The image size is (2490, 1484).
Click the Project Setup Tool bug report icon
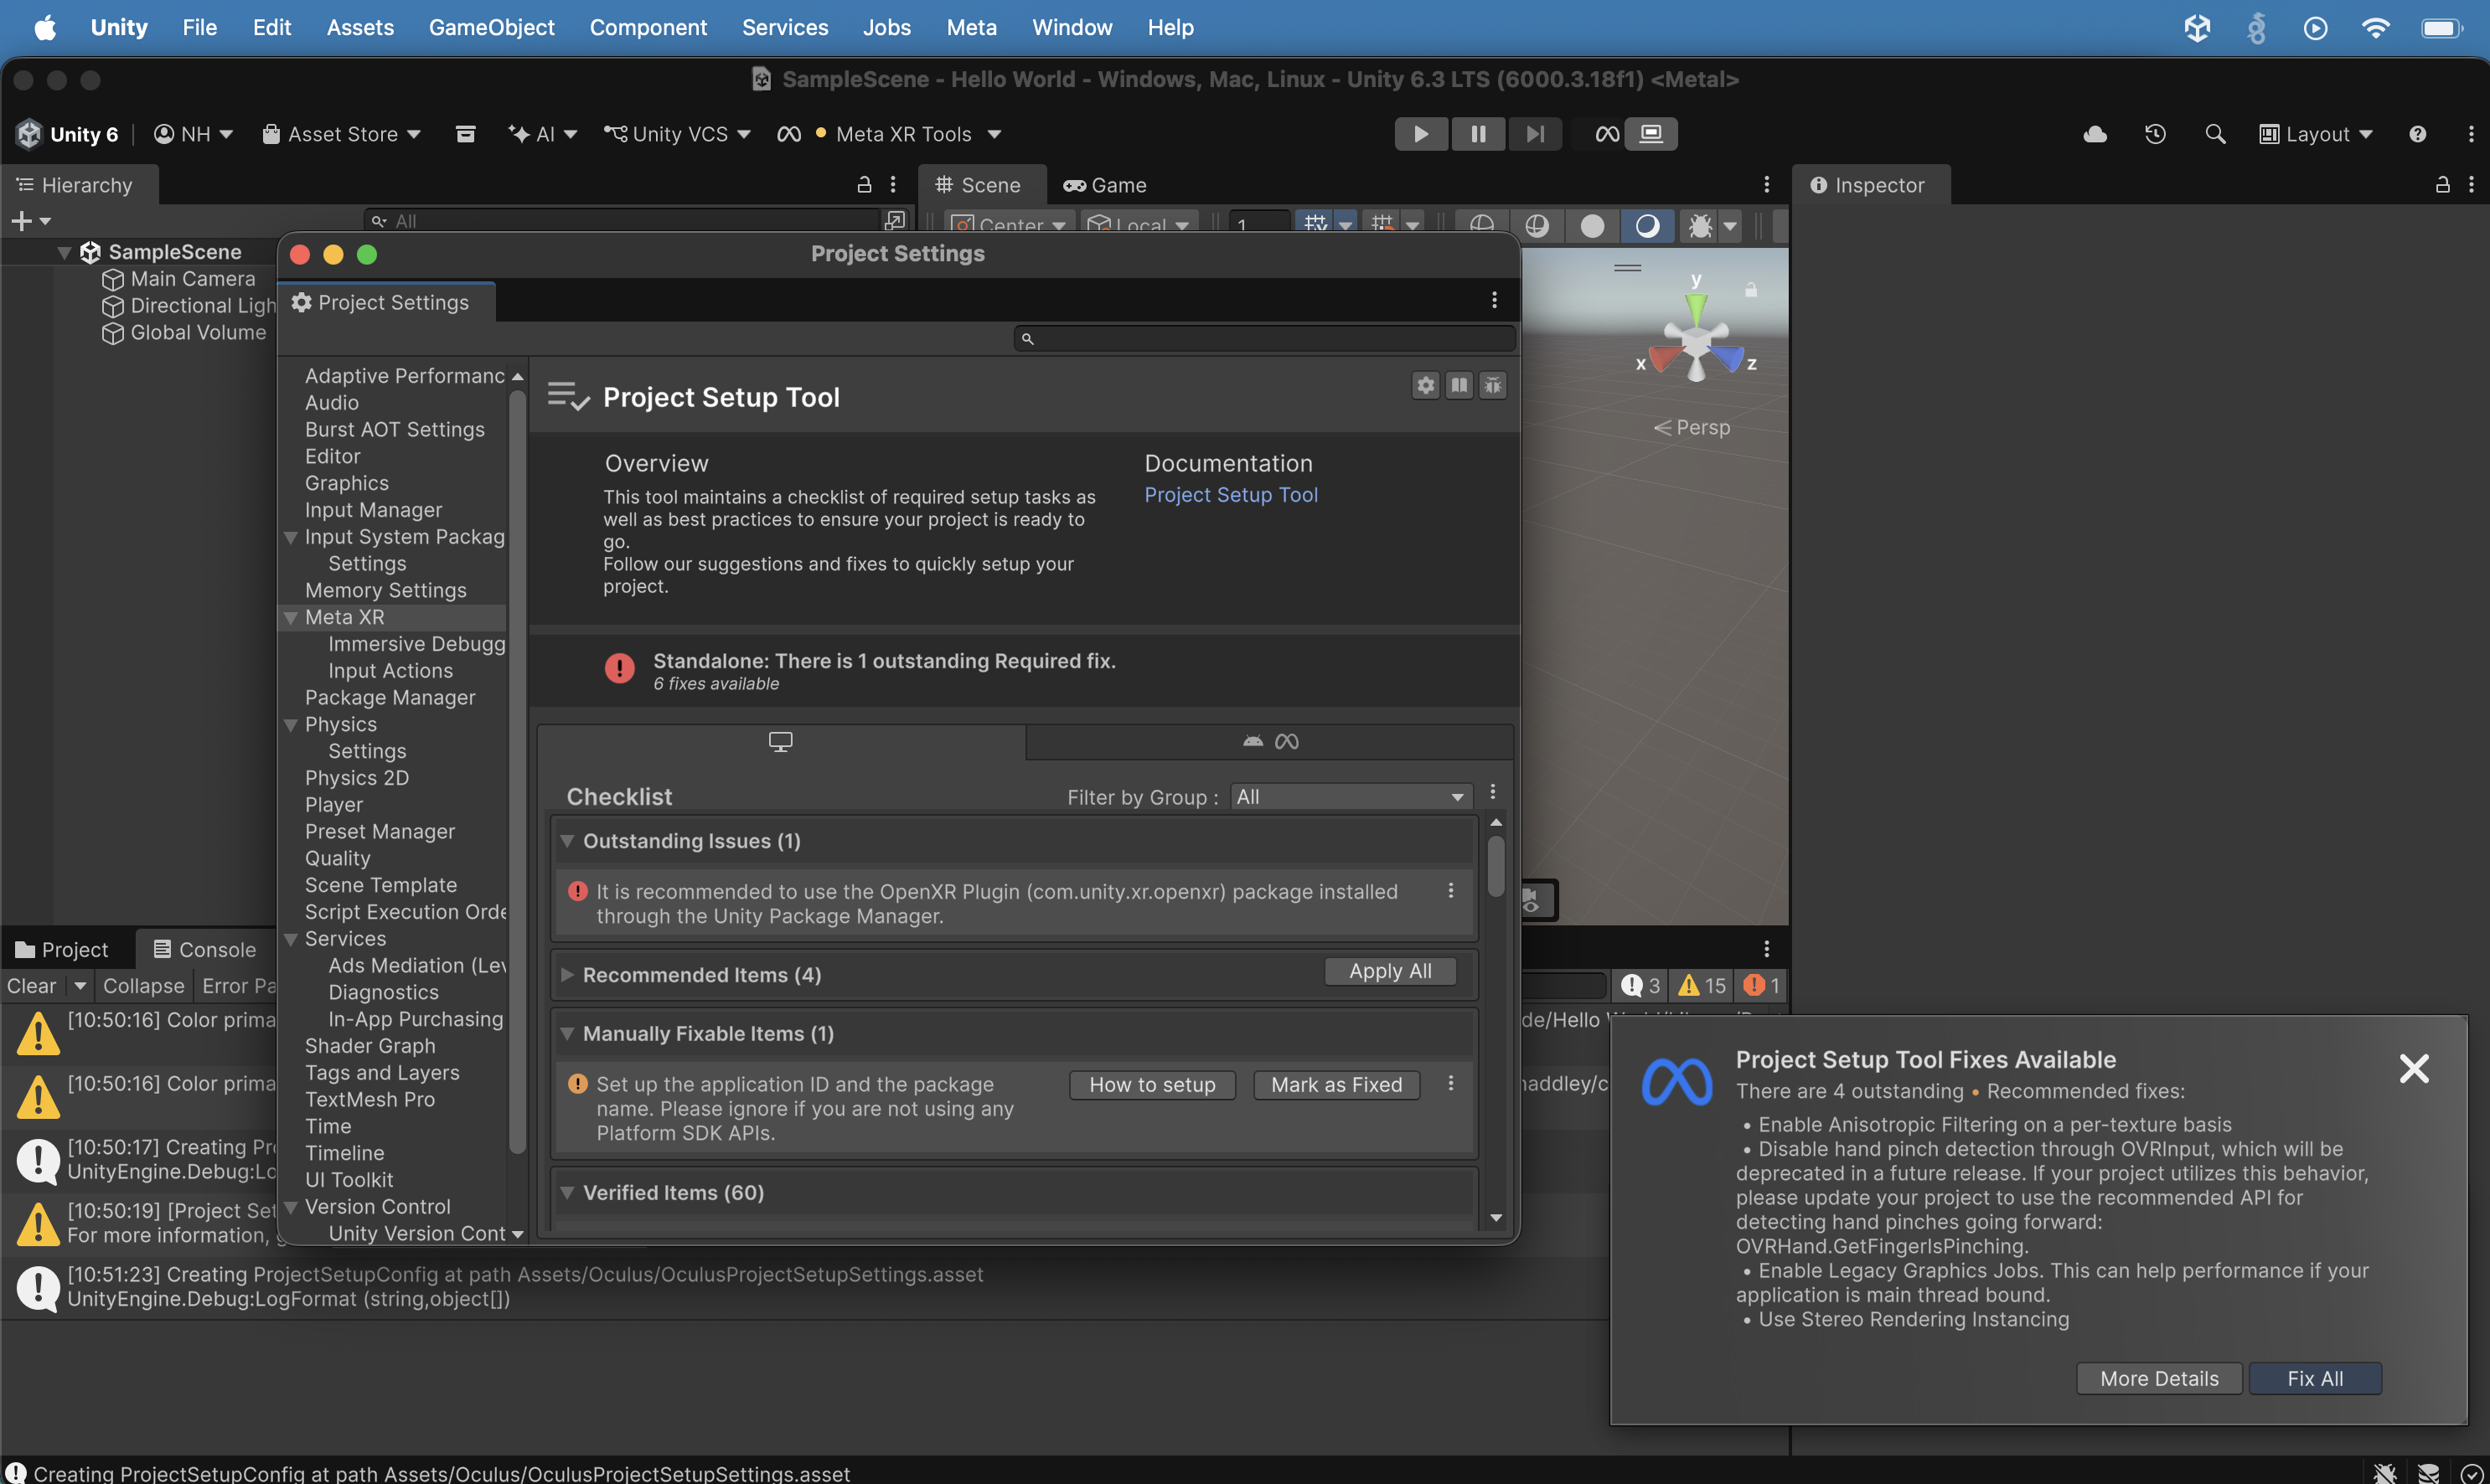pyautogui.click(x=1493, y=385)
